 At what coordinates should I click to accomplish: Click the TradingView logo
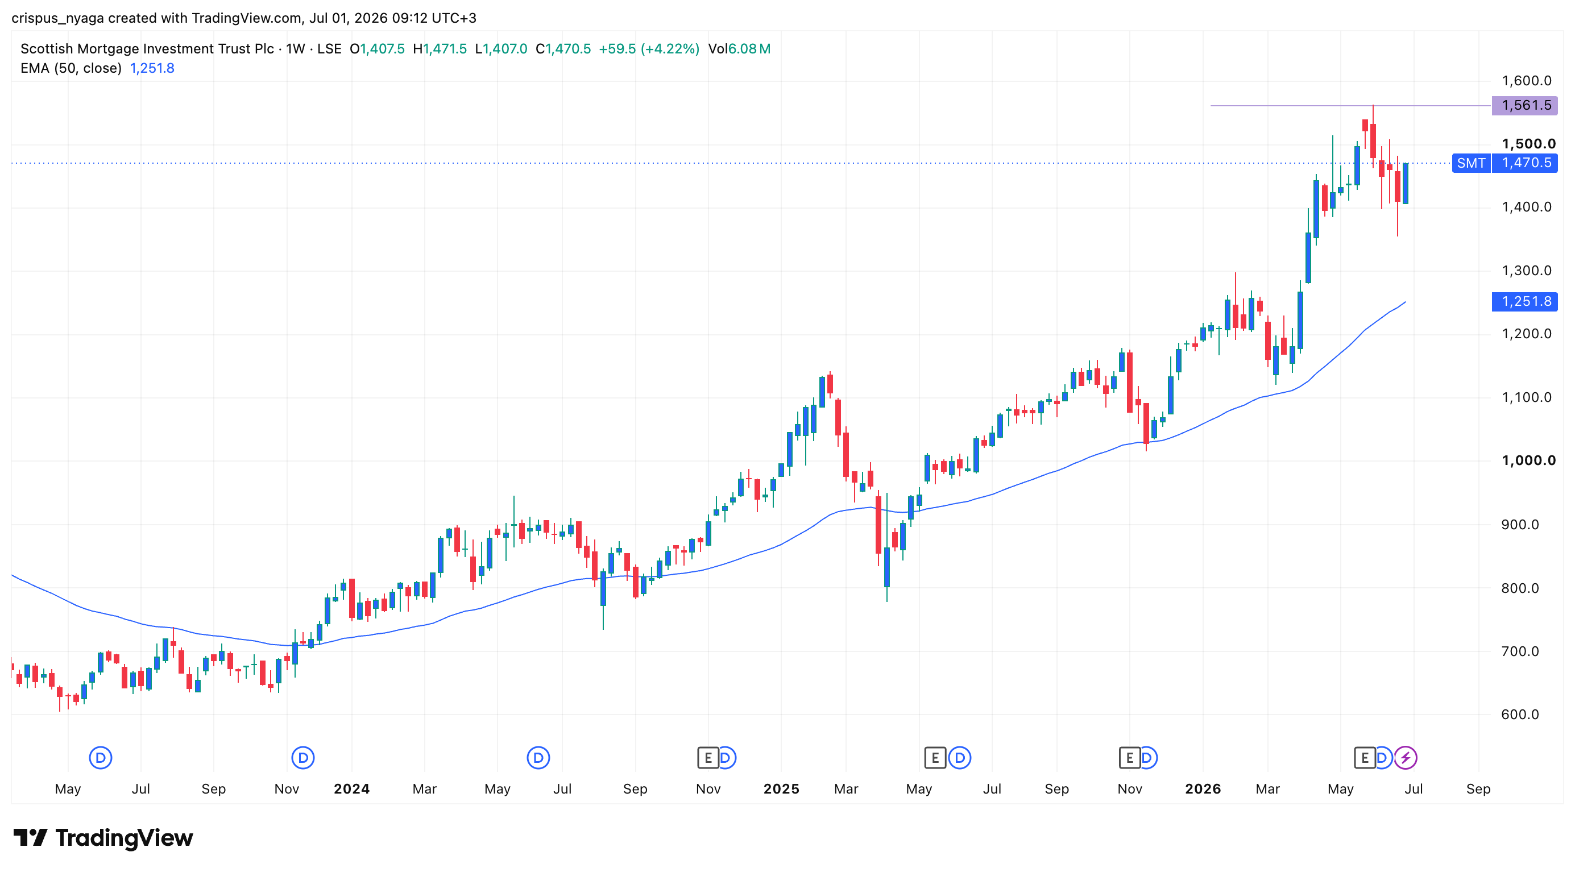103,838
